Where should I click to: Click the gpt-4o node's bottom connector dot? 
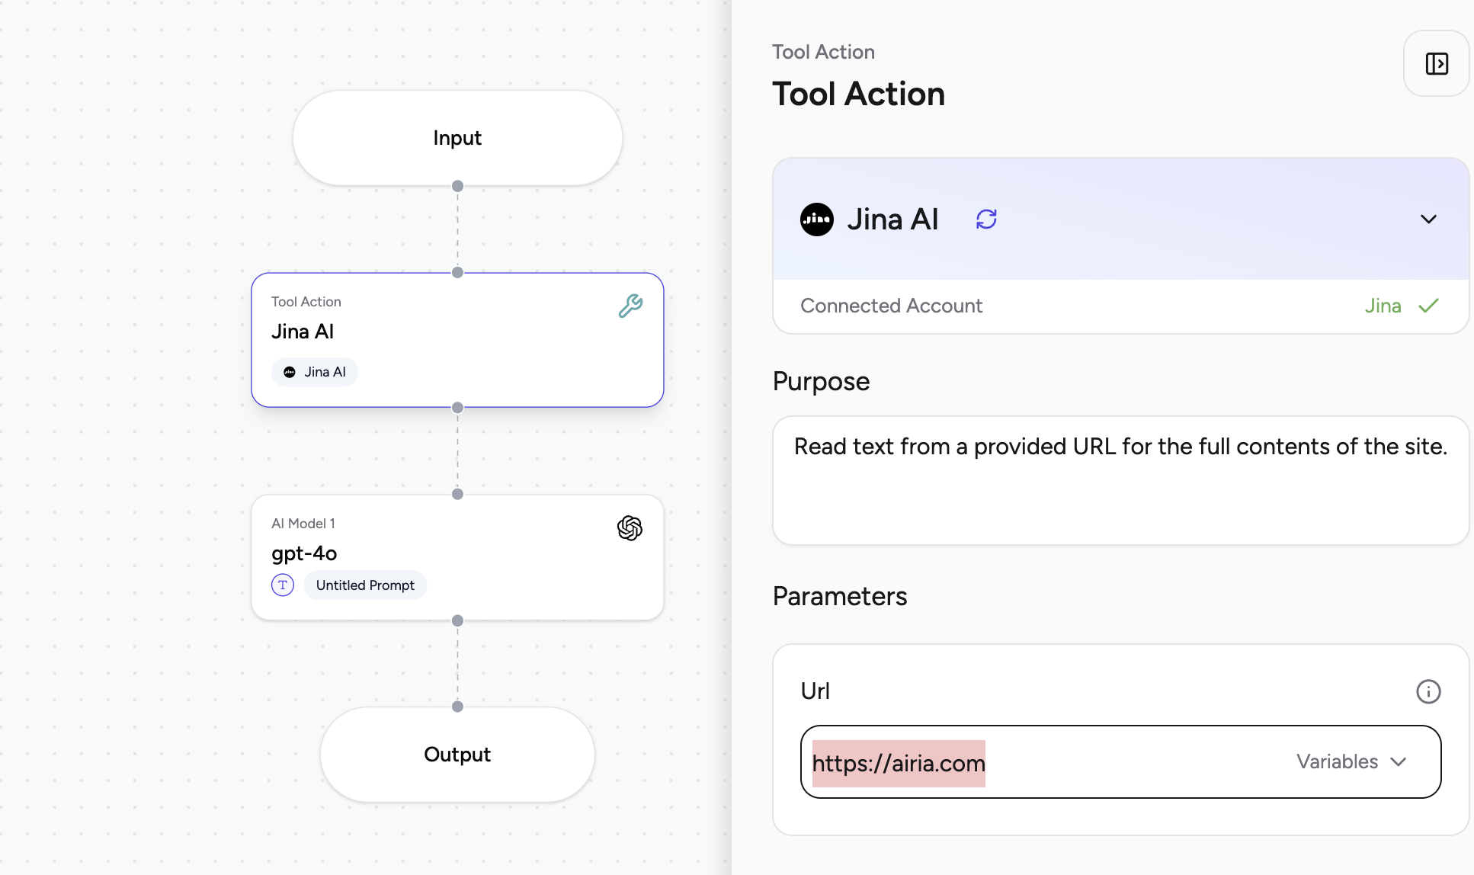click(457, 620)
